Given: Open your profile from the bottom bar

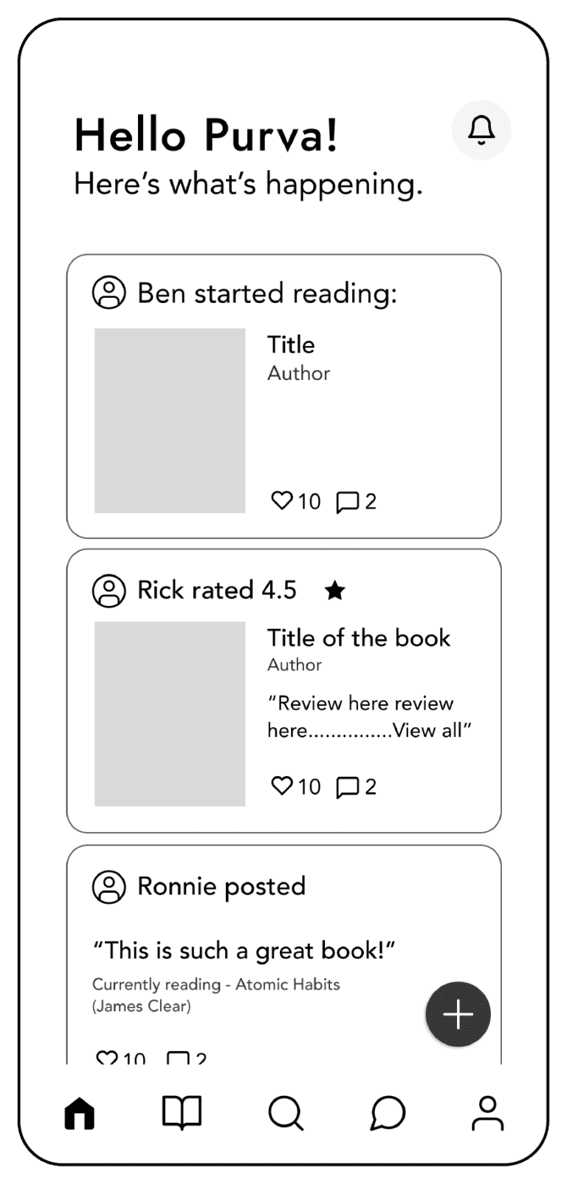Looking at the screenshot, I should 487,1112.
